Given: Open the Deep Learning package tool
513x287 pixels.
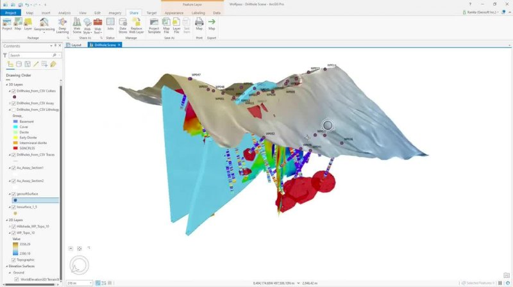Looking at the screenshot, I should pyautogui.click(x=62, y=26).
